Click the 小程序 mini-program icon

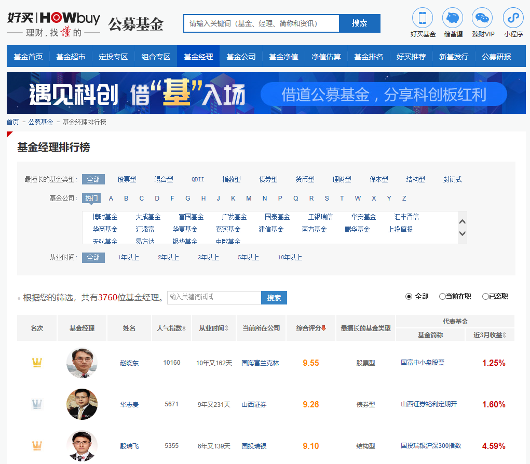(x=512, y=17)
